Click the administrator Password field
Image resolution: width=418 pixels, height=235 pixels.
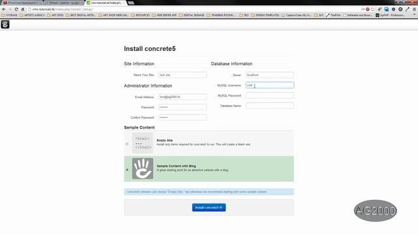coord(183,107)
